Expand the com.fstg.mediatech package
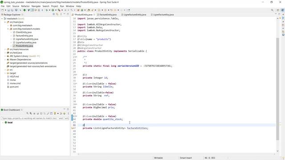This screenshot has width=285, height=160. 8,25
